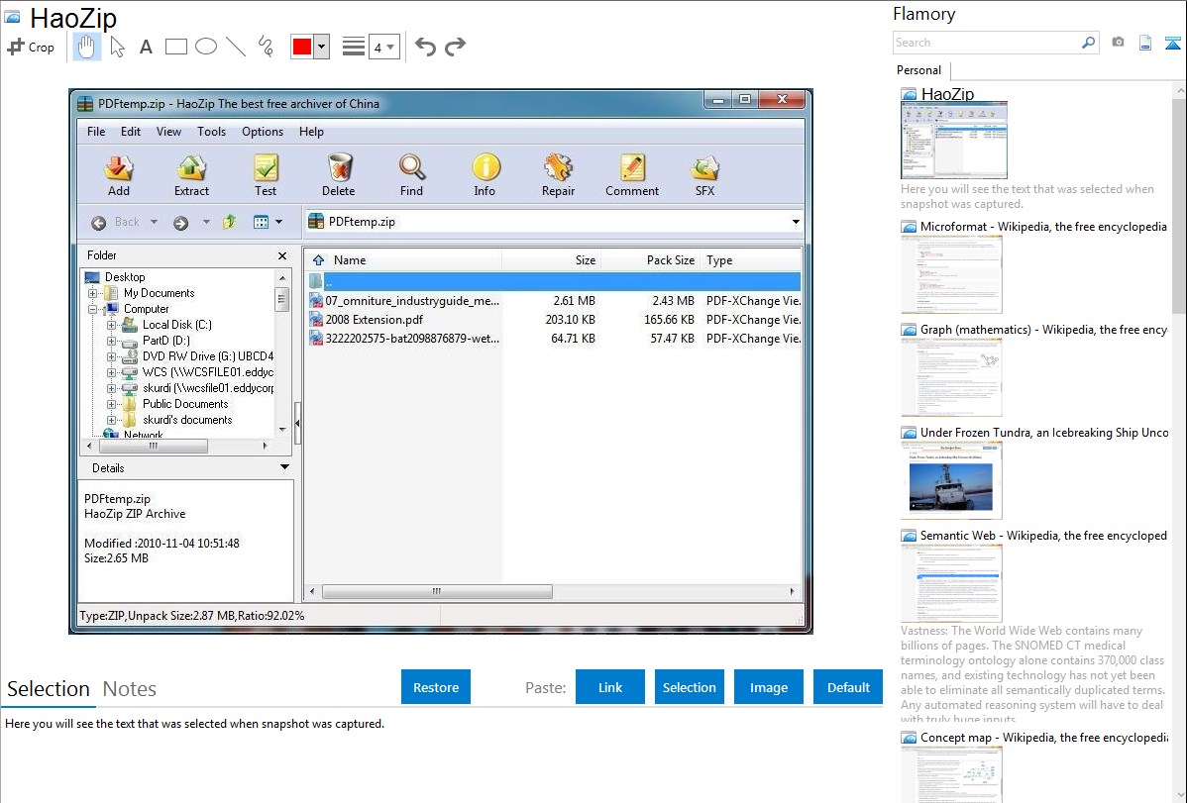Click the red color swatch
Image resolution: width=1187 pixels, height=803 pixels.
pyautogui.click(x=302, y=47)
